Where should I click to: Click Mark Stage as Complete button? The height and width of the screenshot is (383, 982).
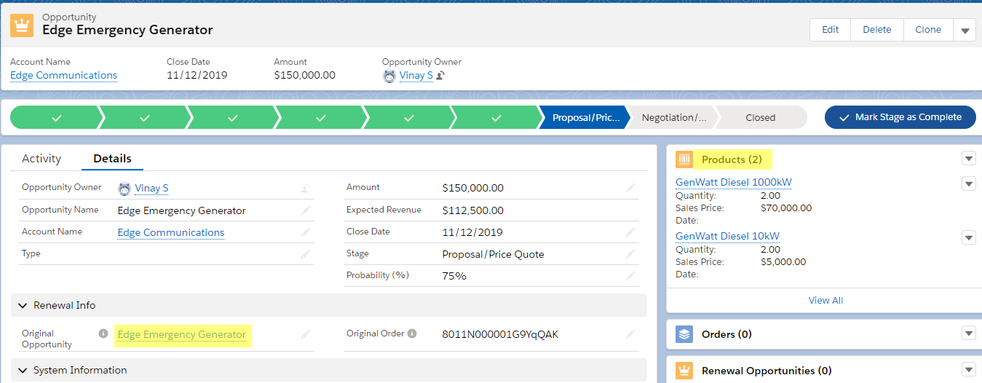(x=900, y=117)
